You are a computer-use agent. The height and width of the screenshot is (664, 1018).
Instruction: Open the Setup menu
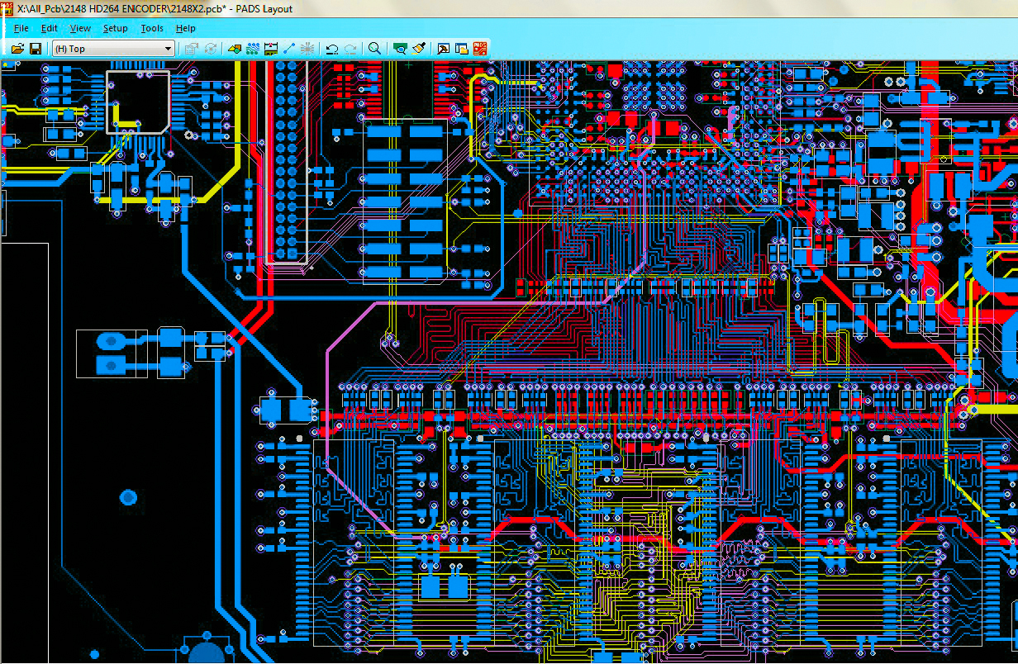[x=115, y=28]
